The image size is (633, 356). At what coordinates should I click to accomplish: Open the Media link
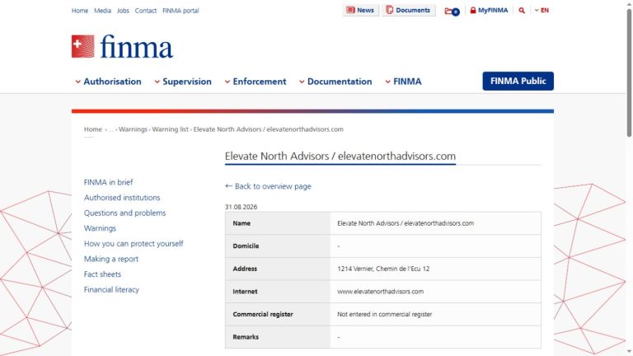[x=102, y=11]
